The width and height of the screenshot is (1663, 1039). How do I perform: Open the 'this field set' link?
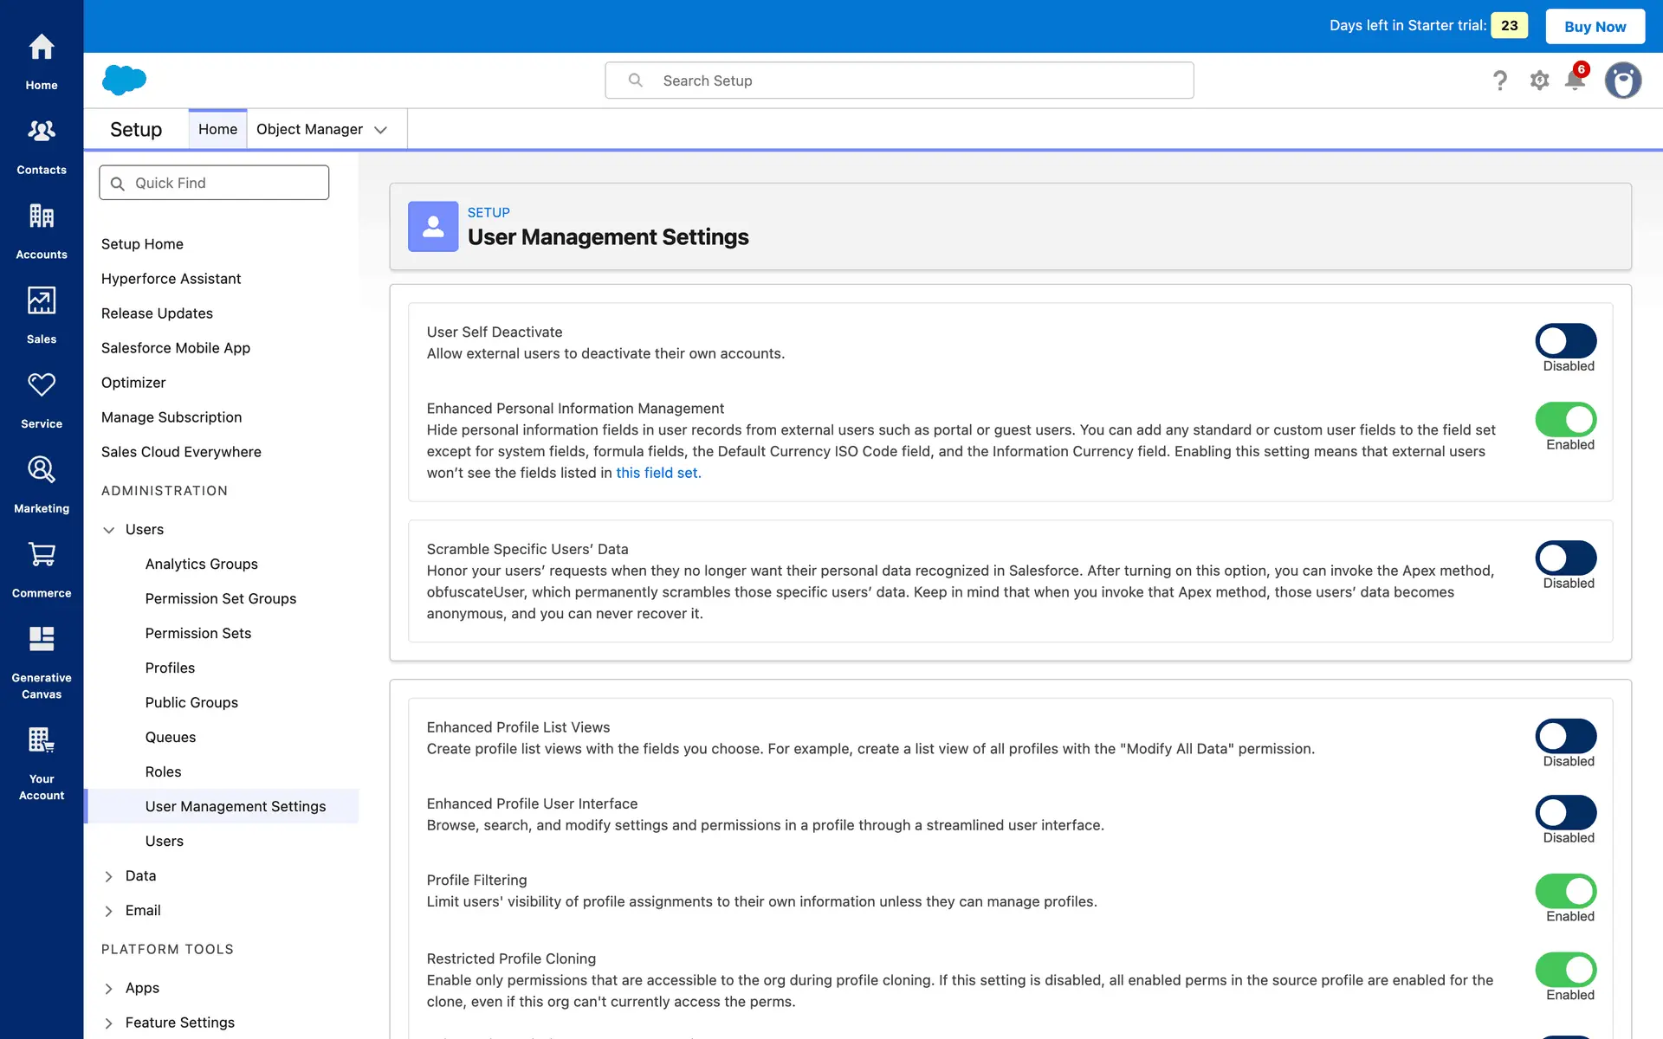click(x=658, y=473)
